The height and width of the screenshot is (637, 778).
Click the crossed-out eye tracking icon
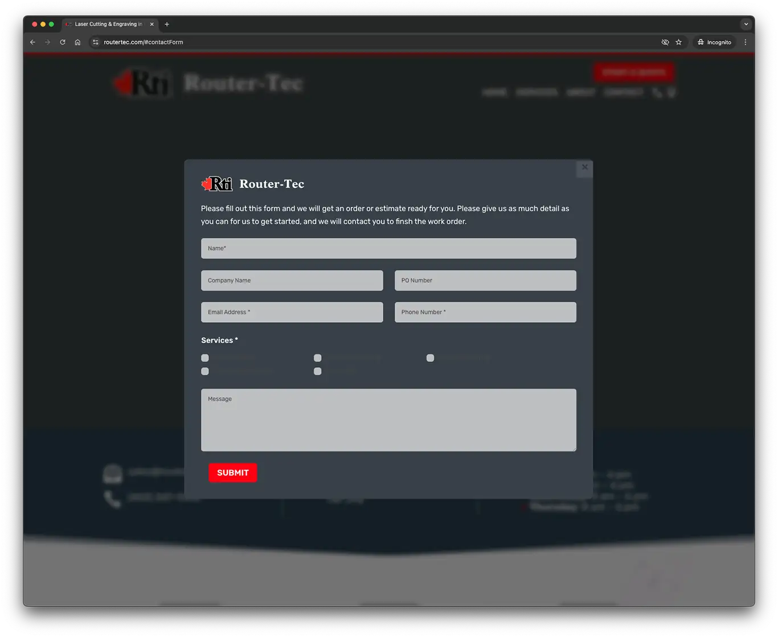[x=665, y=42]
